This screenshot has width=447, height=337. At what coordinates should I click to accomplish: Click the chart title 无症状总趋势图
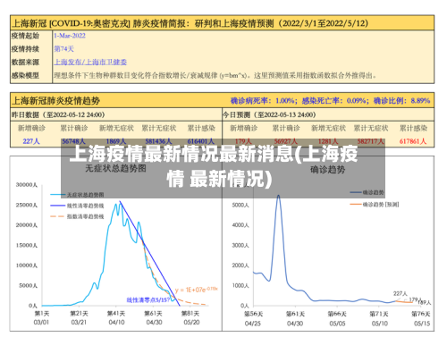coord(115,169)
